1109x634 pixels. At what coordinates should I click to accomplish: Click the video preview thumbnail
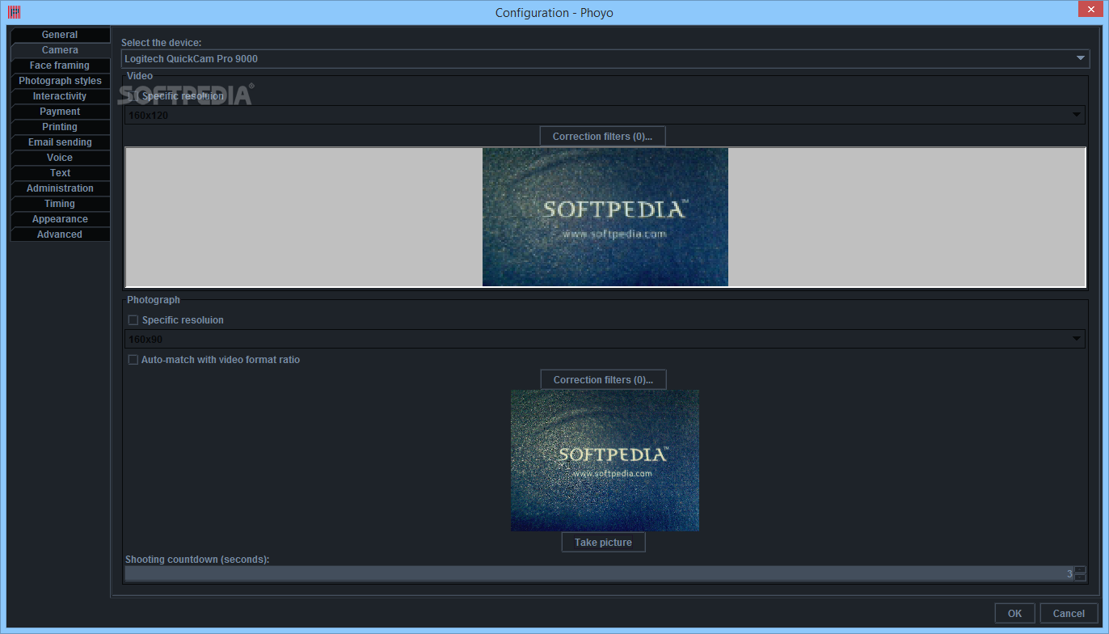click(x=605, y=217)
